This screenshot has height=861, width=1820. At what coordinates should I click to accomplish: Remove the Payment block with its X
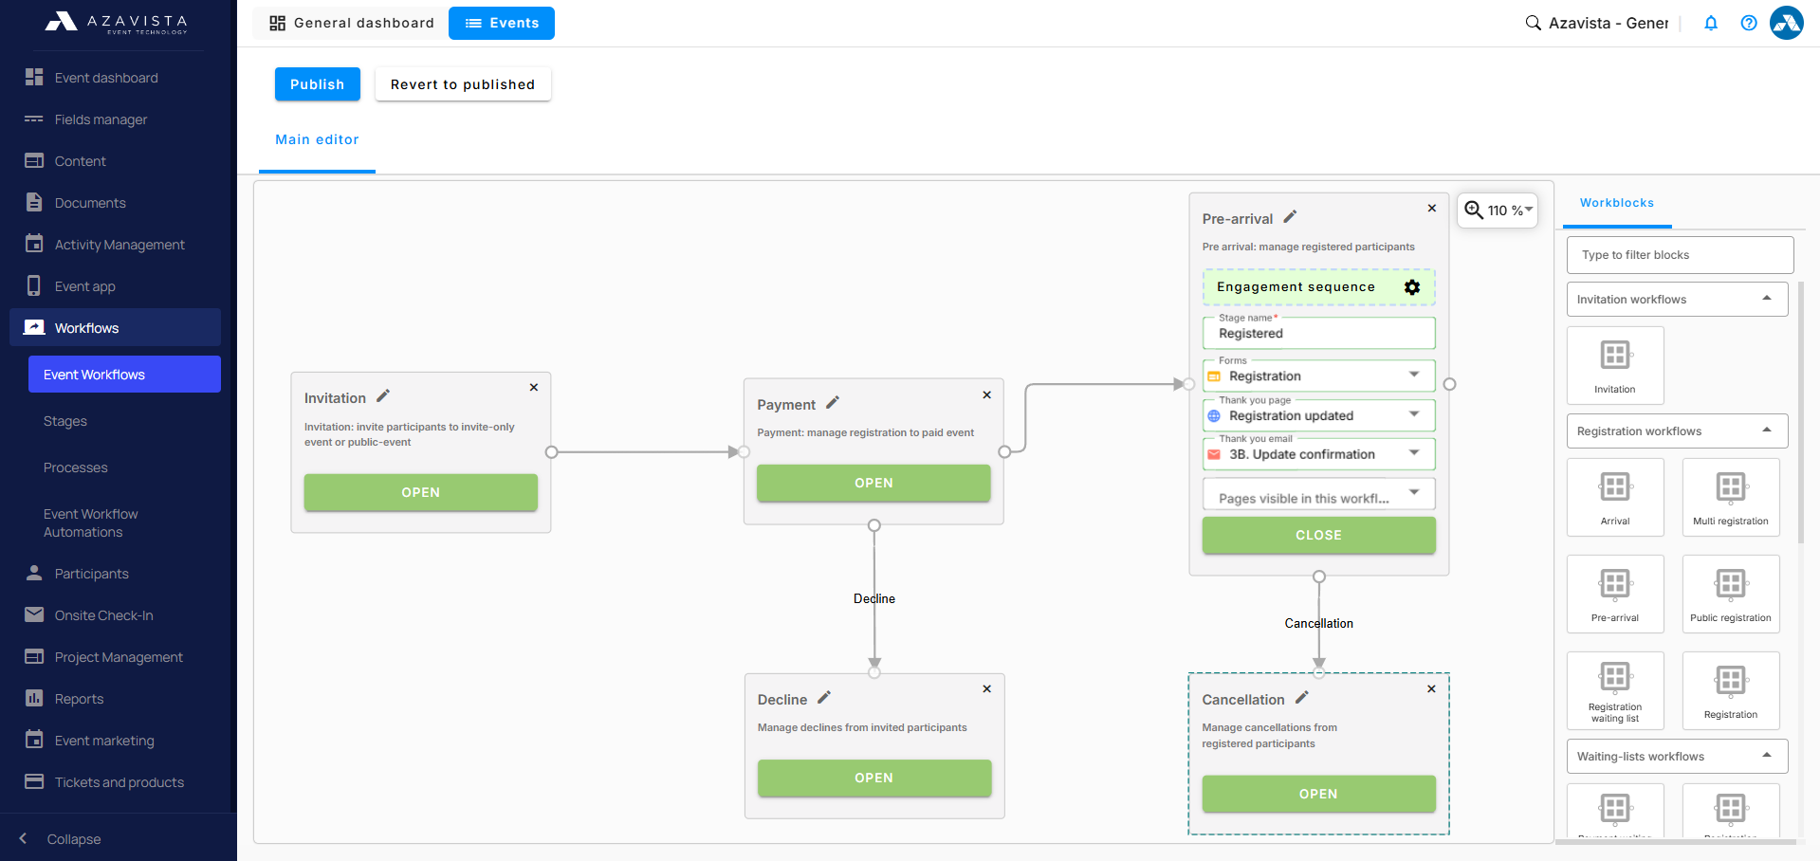[x=987, y=394]
